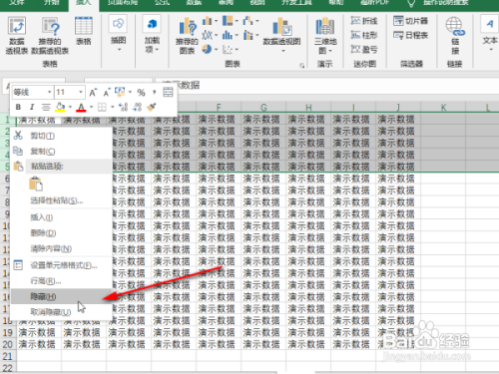Insert a Win/Loss sparkline (盈亏)

364,50
